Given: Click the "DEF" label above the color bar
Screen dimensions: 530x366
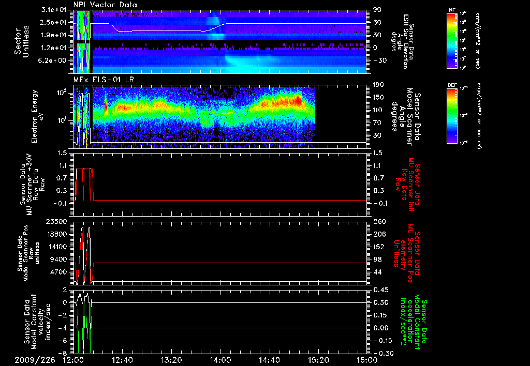Looking at the screenshot, I should pos(452,85).
